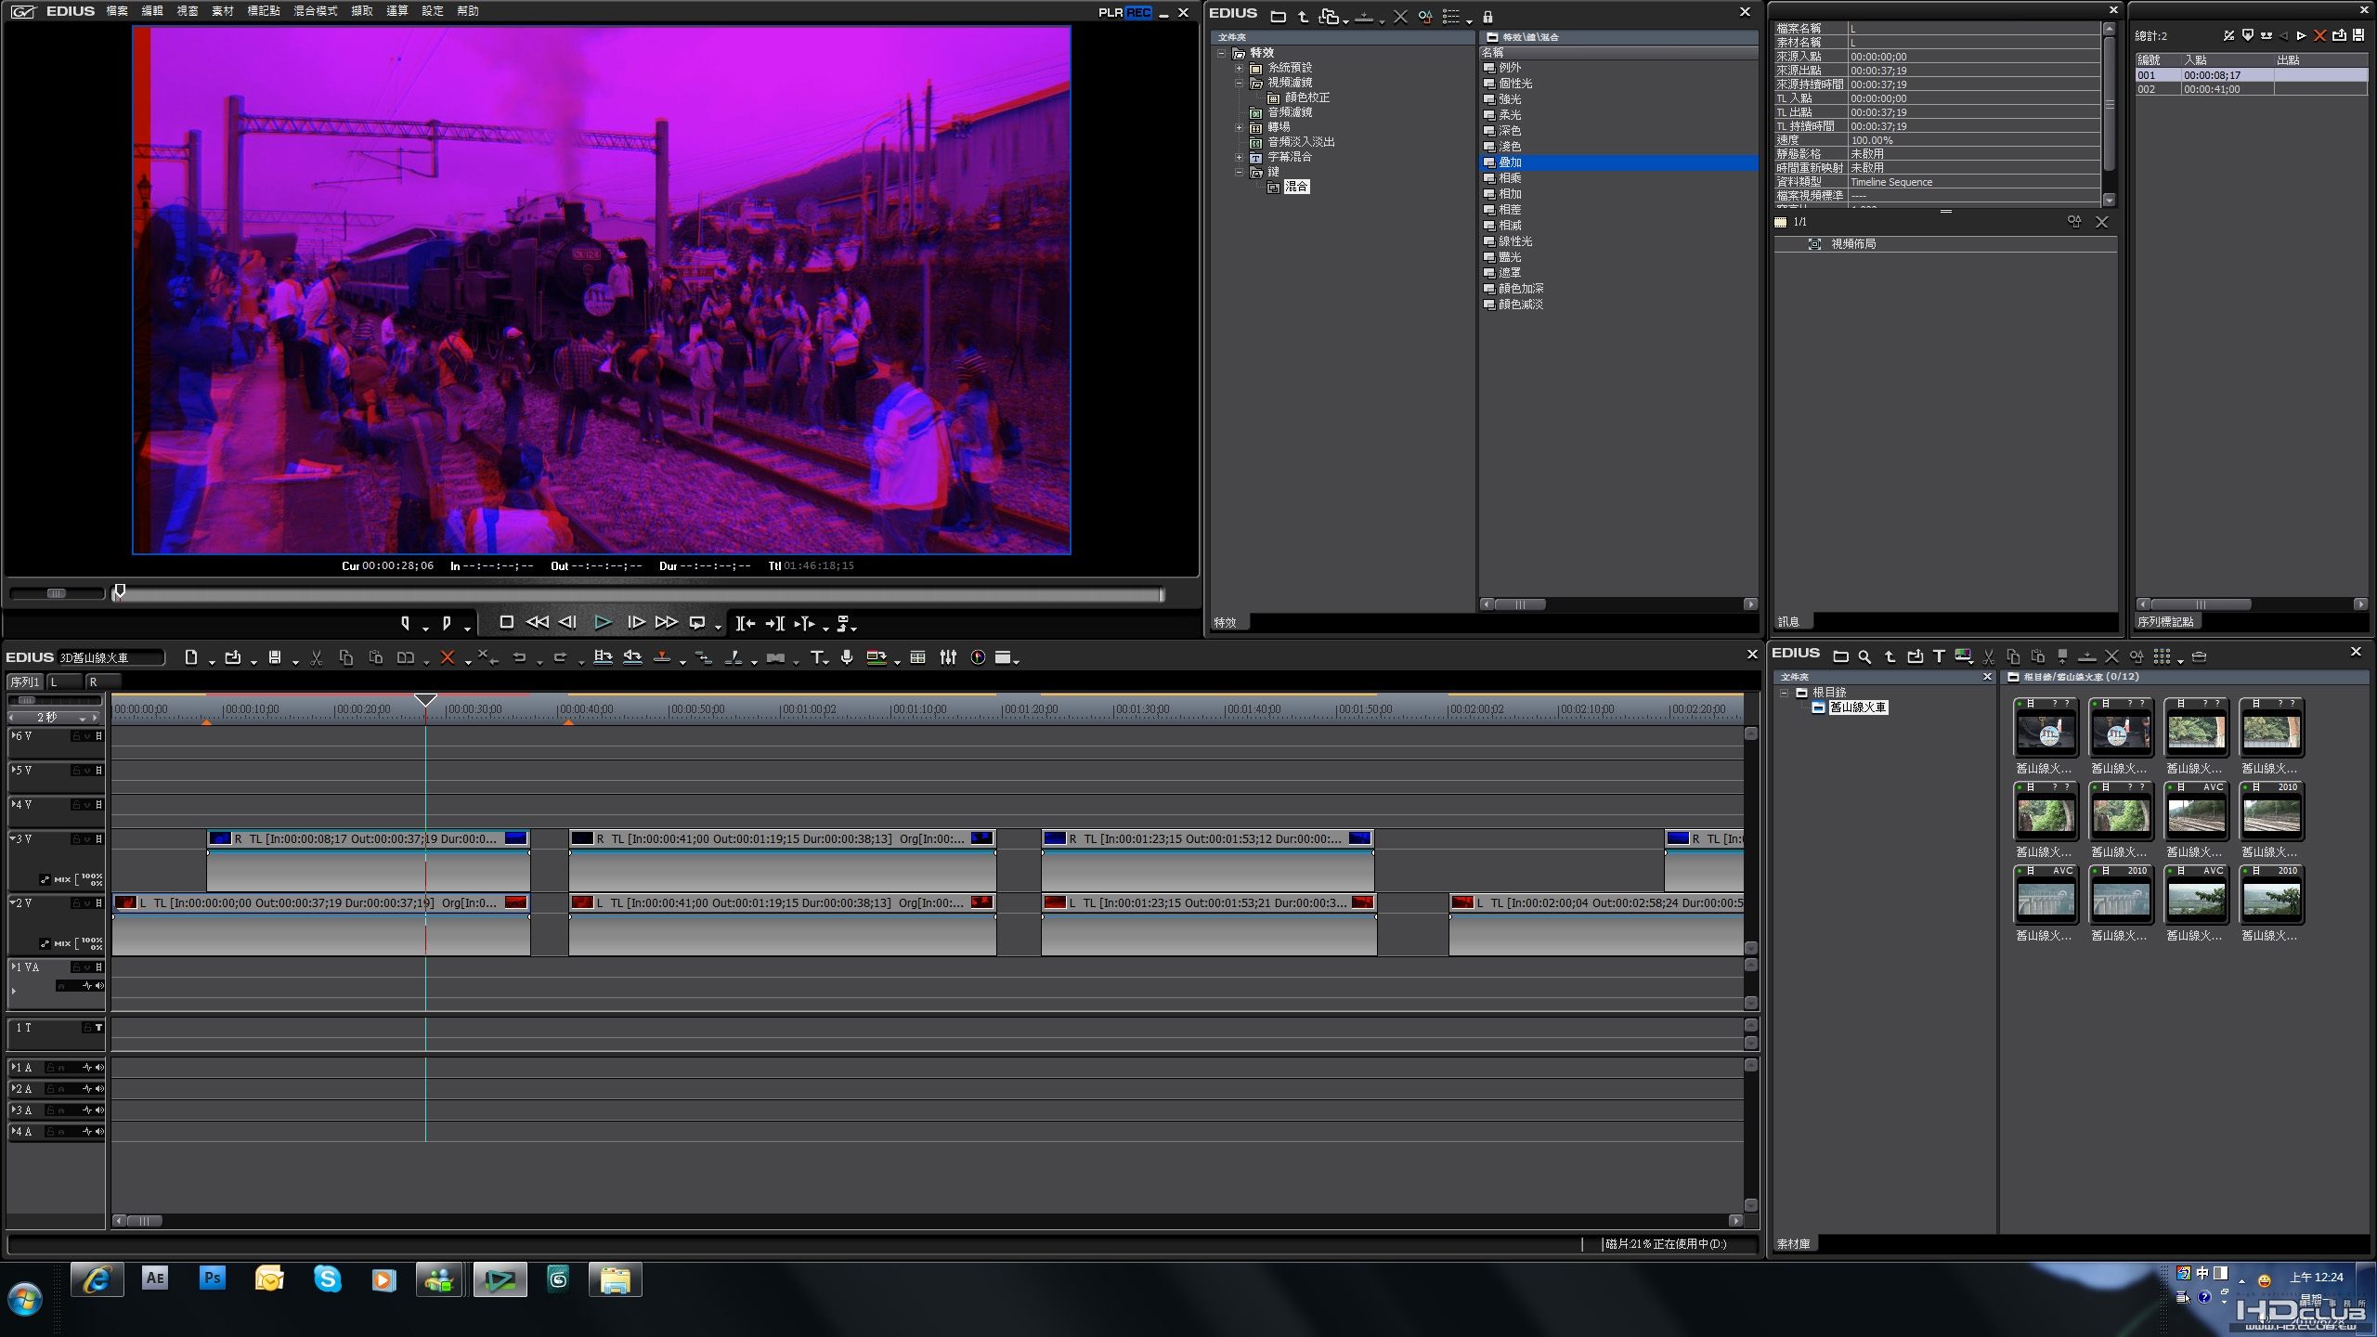The image size is (2377, 1337).
Task: Toggle the lock on the 6 V track
Action: click(77, 736)
